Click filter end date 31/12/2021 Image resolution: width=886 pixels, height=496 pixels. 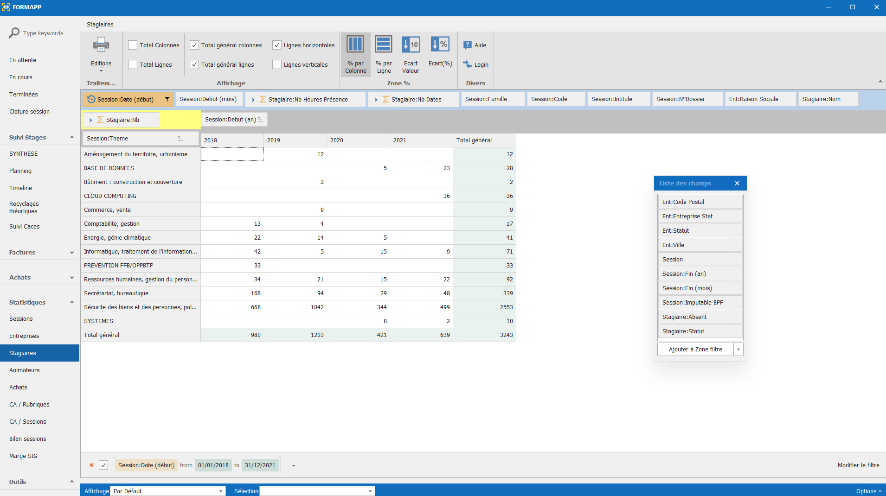pyautogui.click(x=260, y=465)
